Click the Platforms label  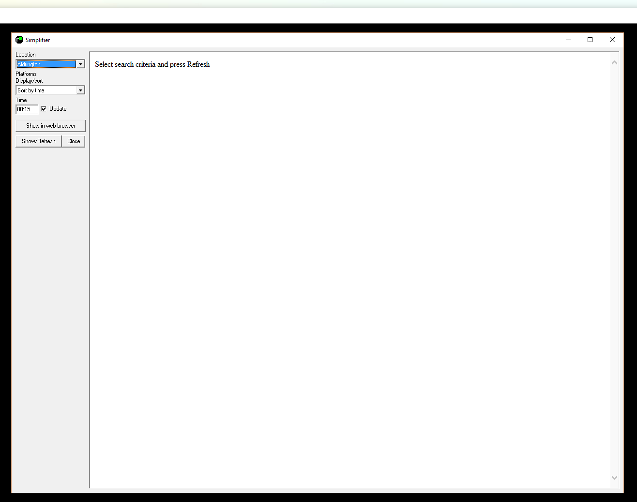point(26,74)
